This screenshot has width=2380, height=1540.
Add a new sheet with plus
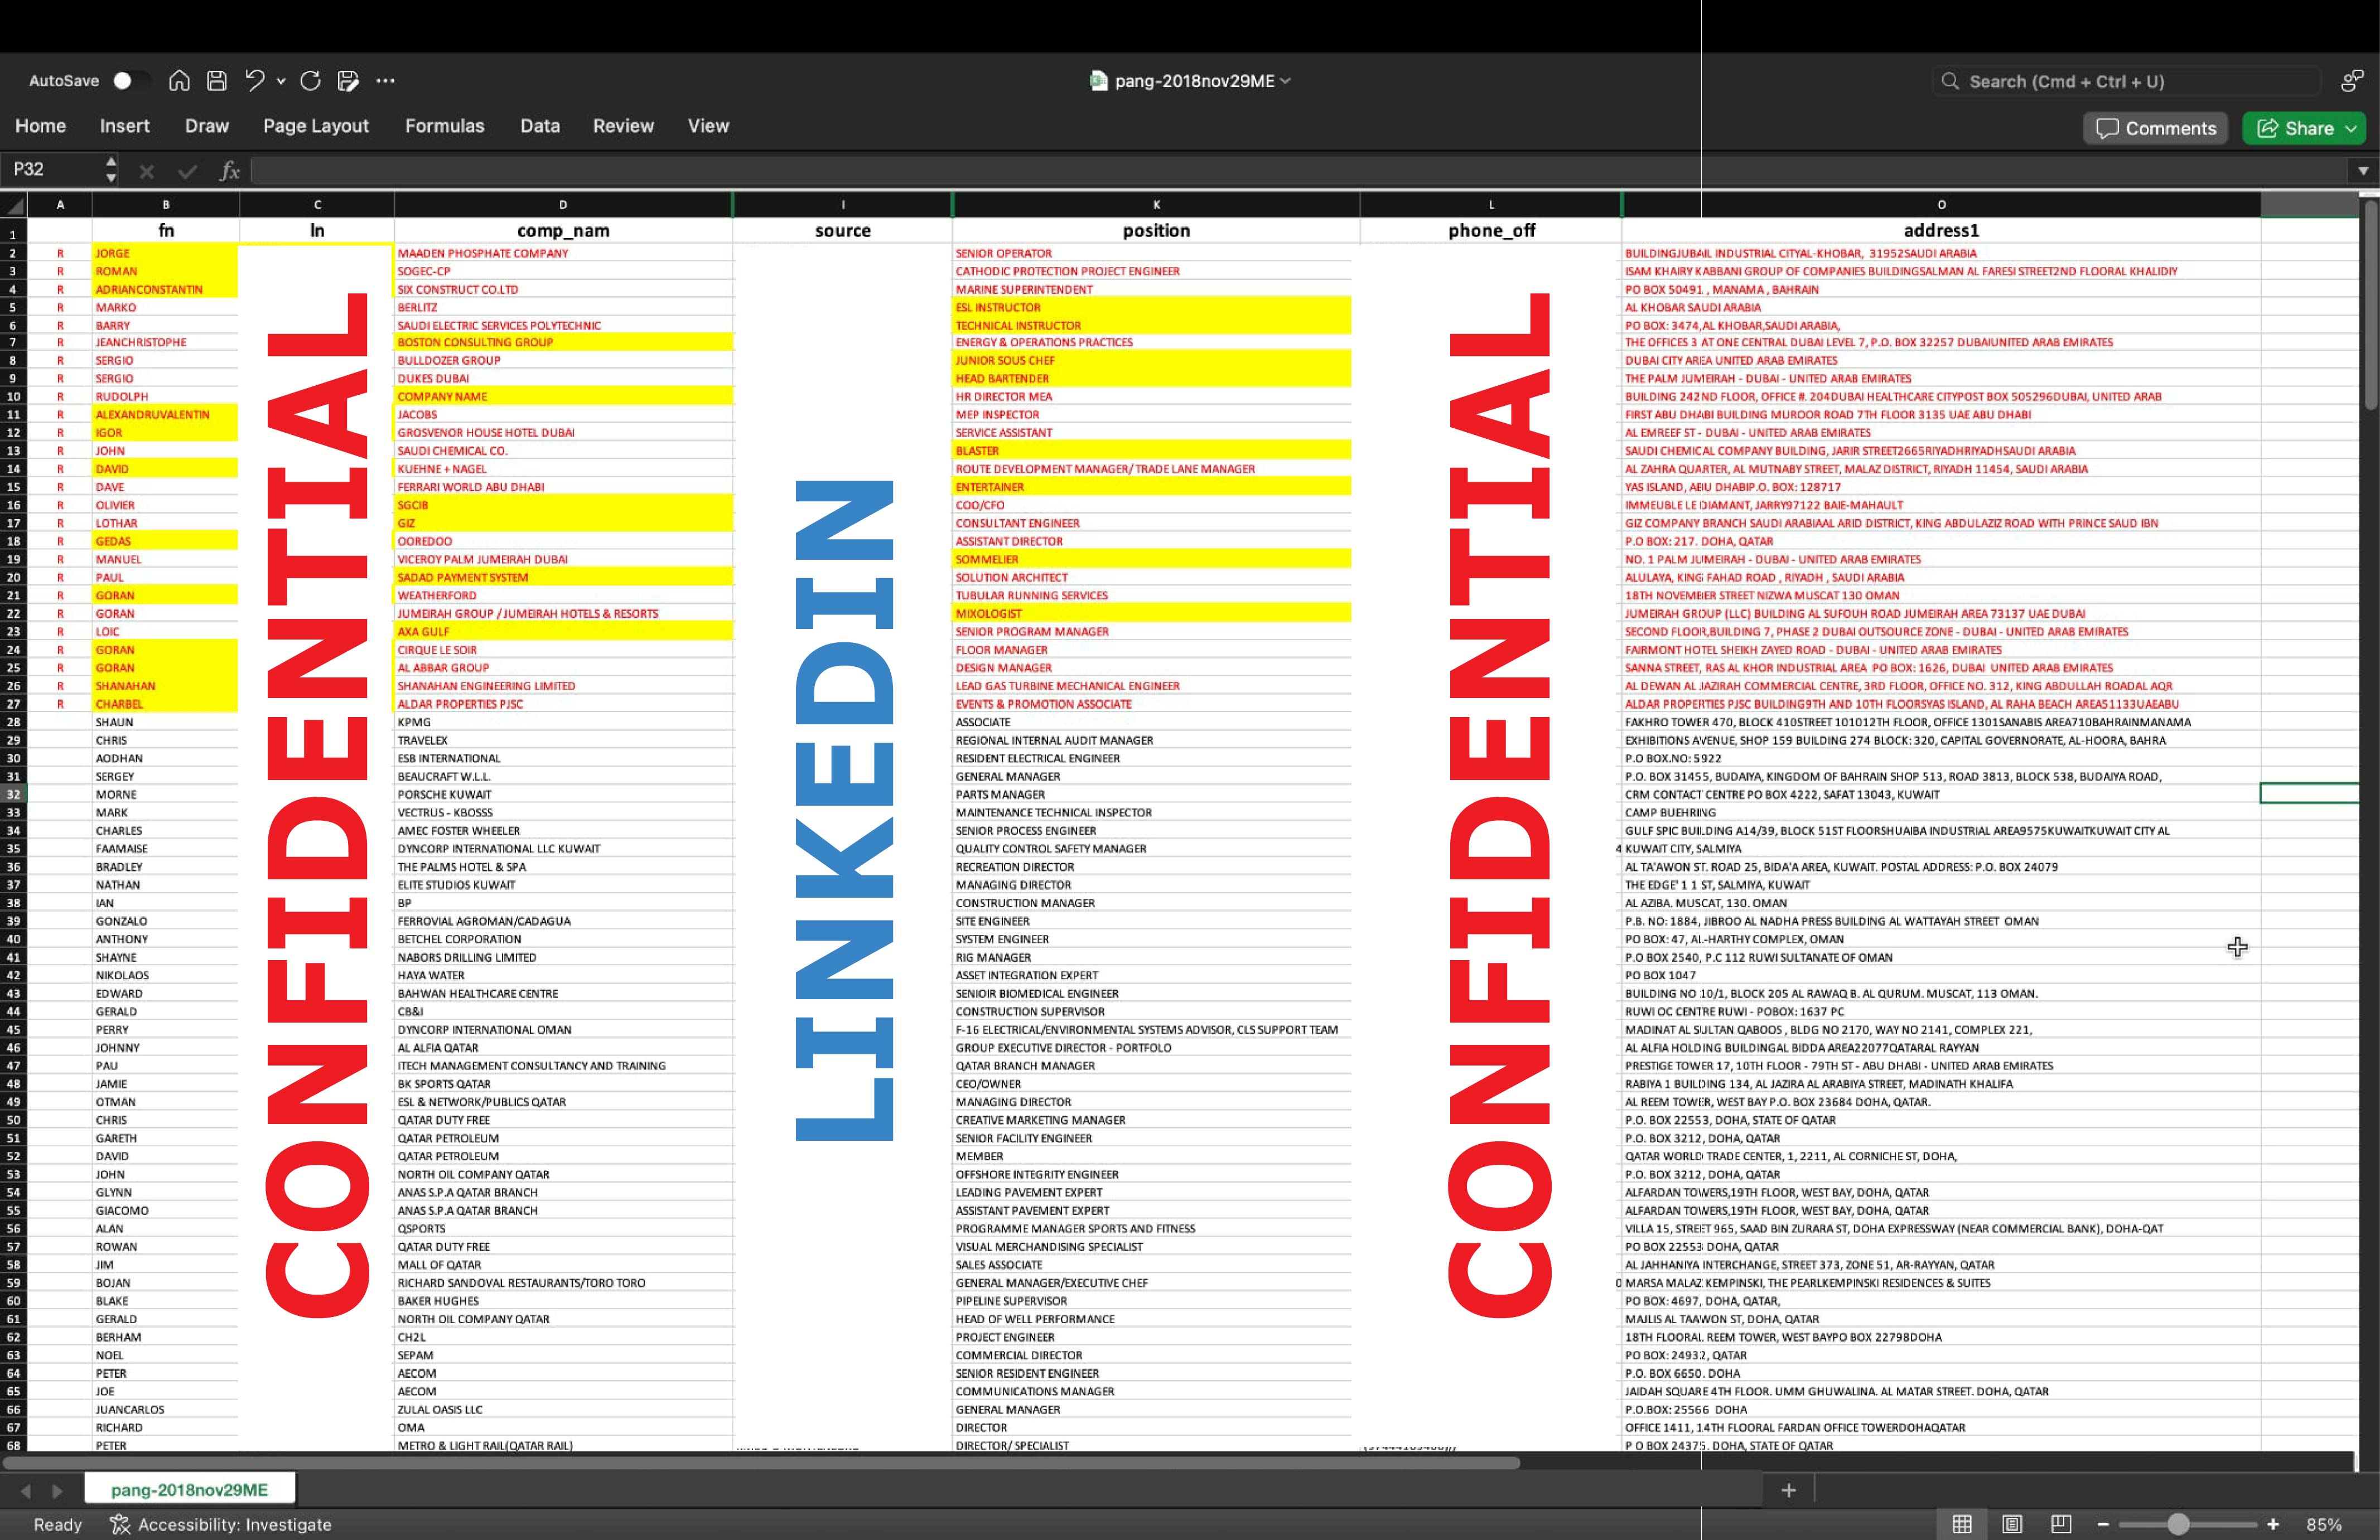[x=1788, y=1490]
